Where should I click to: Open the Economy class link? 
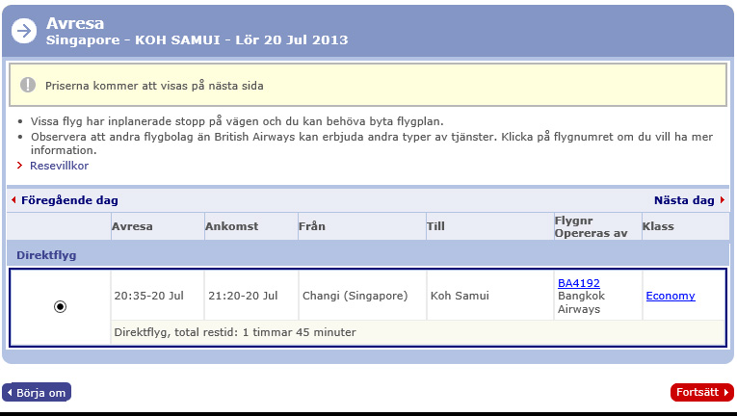pyautogui.click(x=670, y=296)
